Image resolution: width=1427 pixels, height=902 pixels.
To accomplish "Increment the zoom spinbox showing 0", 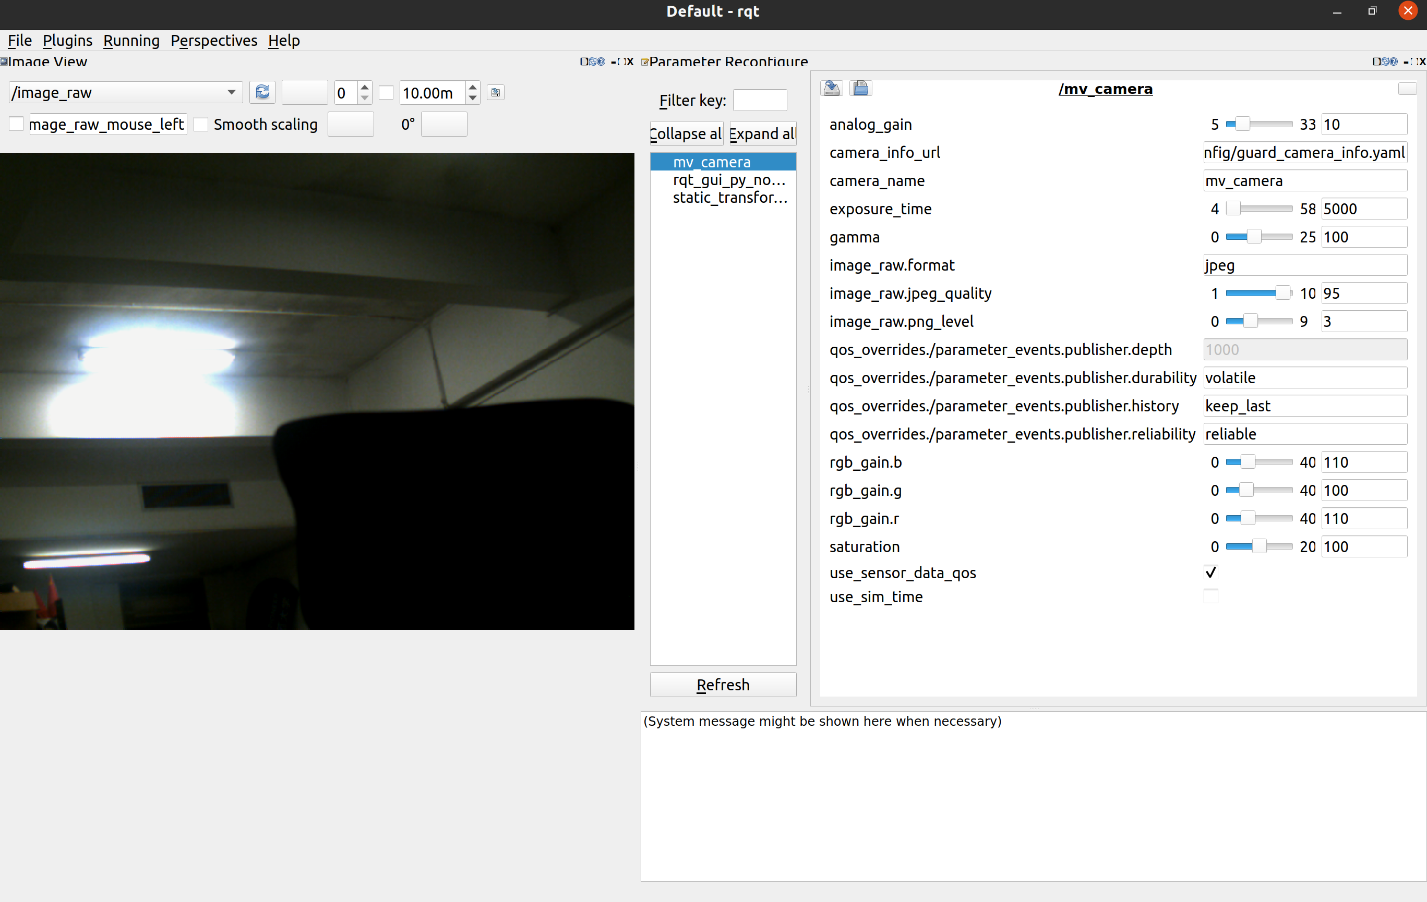I will pos(365,87).
